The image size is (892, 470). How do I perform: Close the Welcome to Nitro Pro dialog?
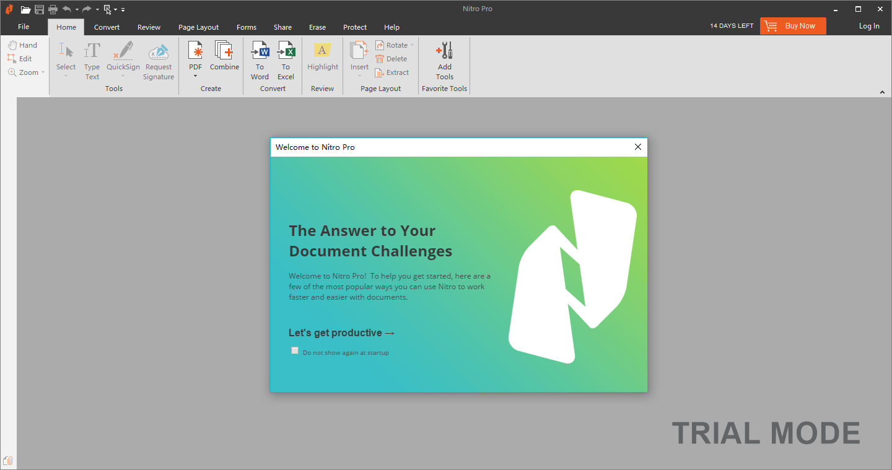pos(638,147)
